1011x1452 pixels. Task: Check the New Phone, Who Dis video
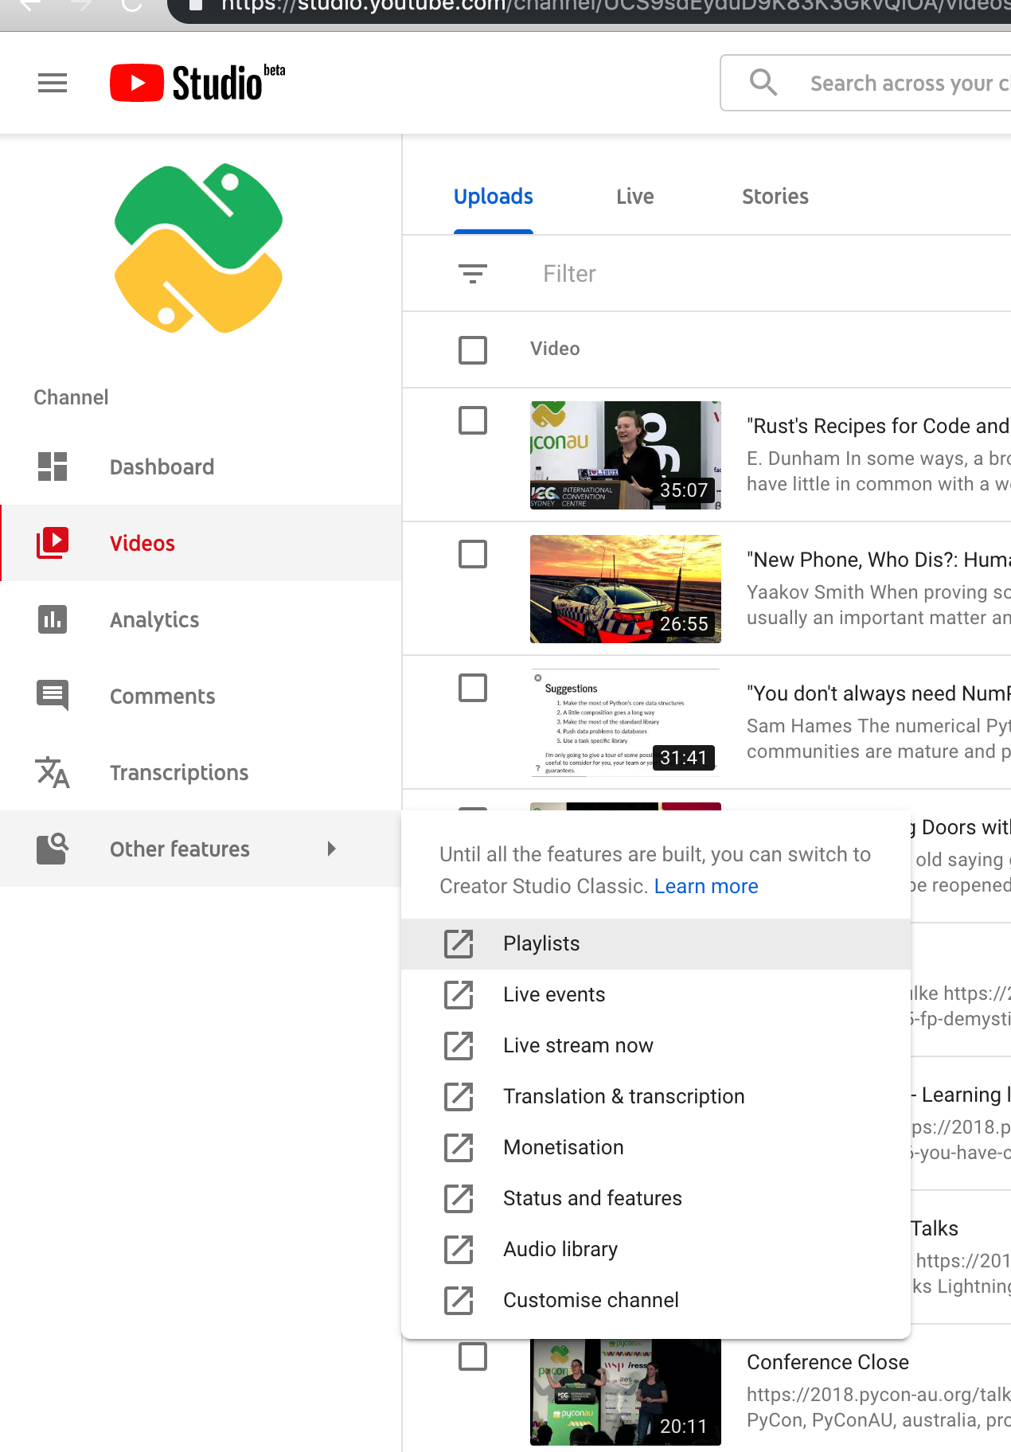[x=473, y=554]
